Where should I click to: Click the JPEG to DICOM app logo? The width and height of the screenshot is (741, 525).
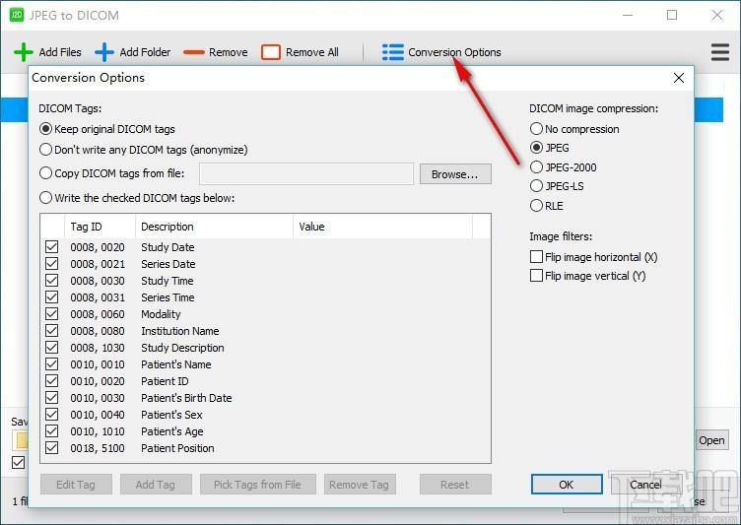(17, 15)
